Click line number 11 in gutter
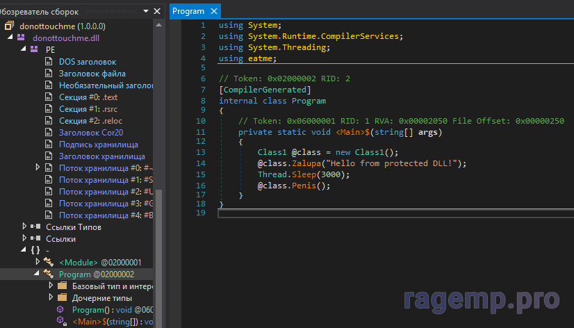The width and height of the screenshot is (574, 328). [201, 132]
